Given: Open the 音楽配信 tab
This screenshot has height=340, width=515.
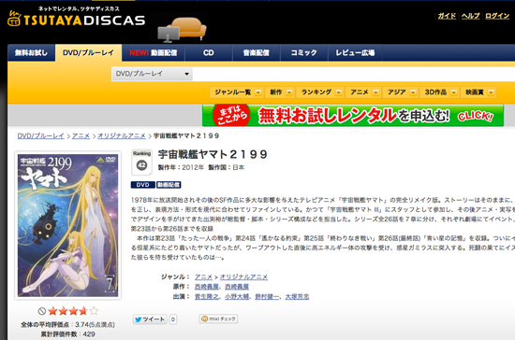Looking at the screenshot, I should (x=257, y=52).
